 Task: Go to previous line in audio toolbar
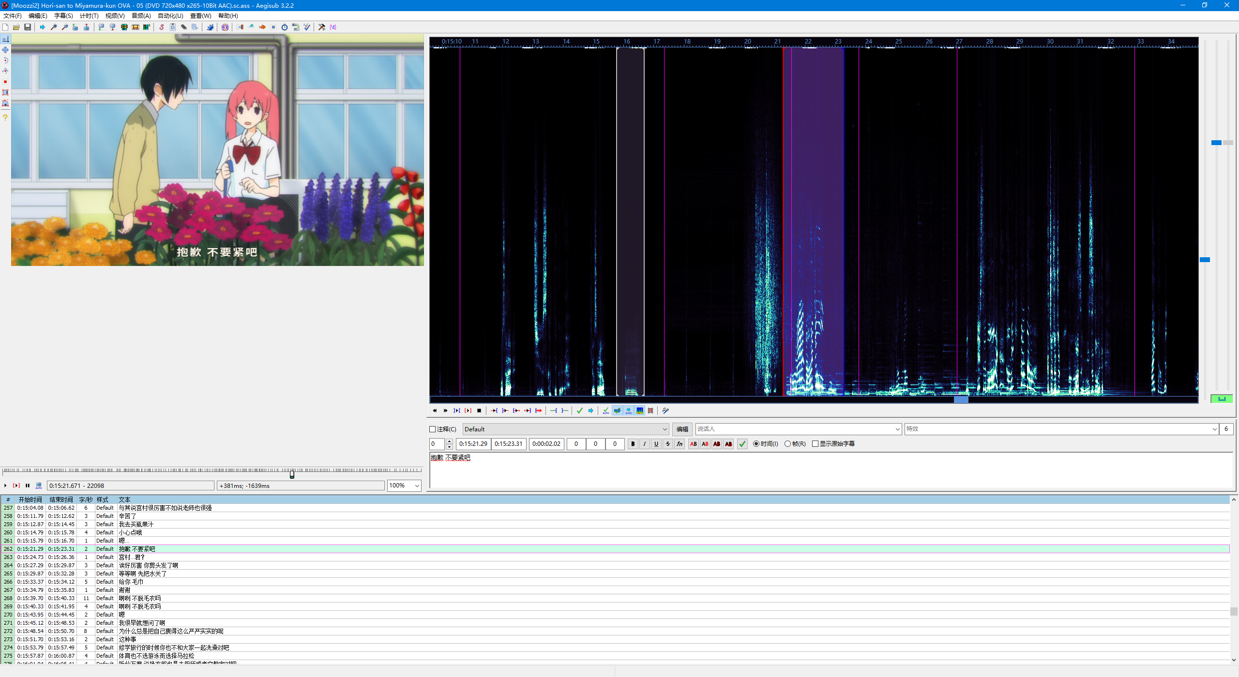[435, 411]
